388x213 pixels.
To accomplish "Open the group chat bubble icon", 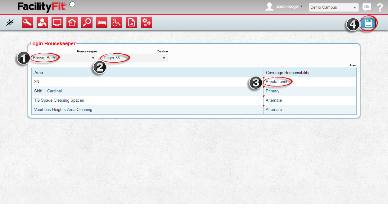I will [367, 7].
